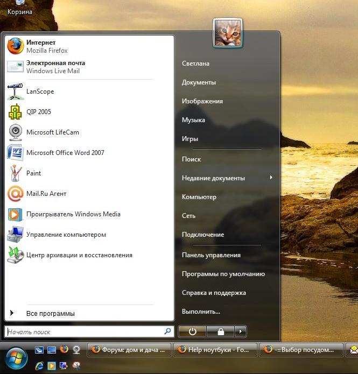
Task: Launch QIP 2005 messenger
Action: pos(89,111)
